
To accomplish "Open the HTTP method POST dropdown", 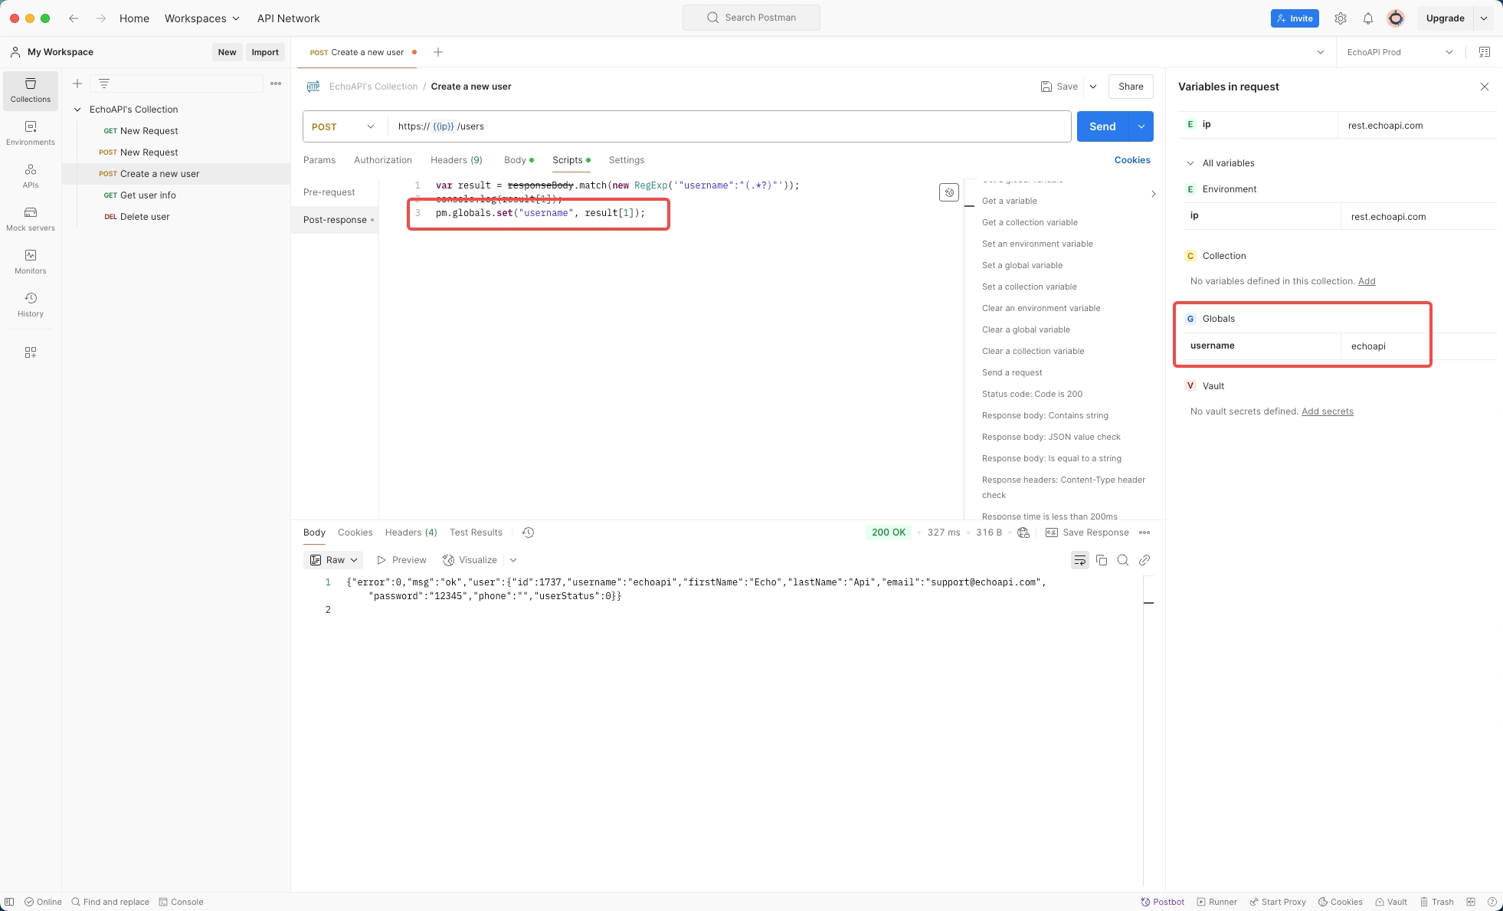I will click(343, 126).
